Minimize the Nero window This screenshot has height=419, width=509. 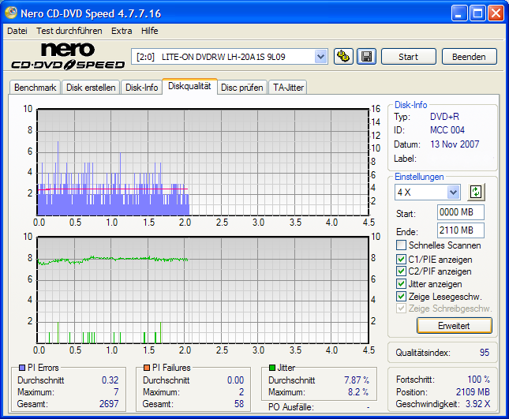(459, 13)
